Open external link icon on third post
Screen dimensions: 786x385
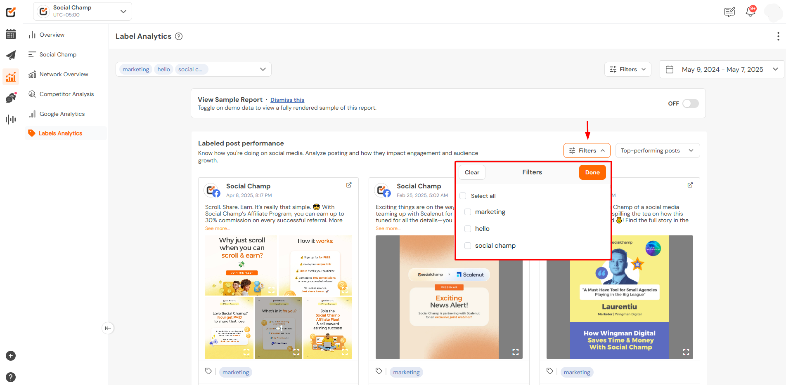[690, 185]
